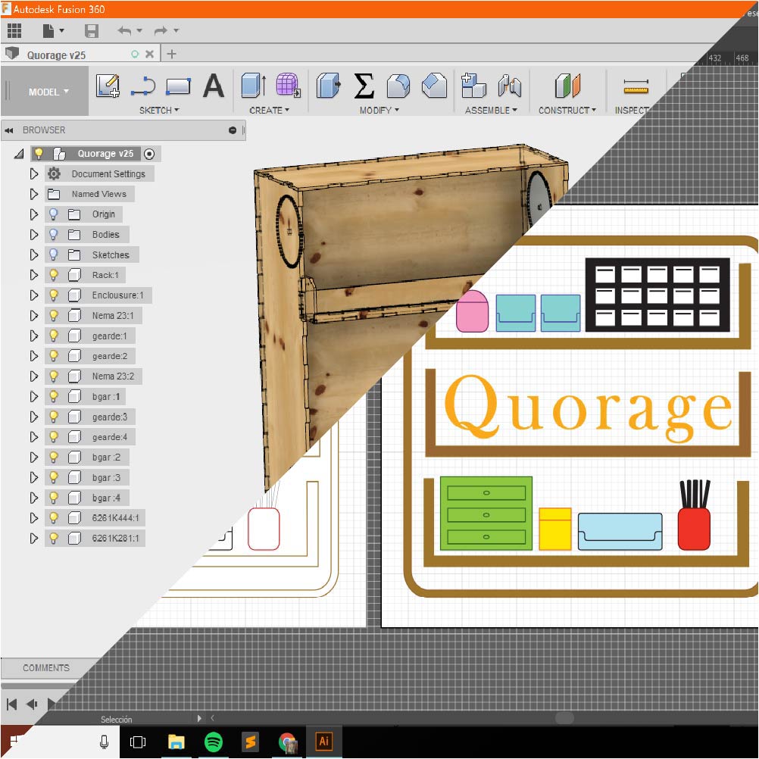Toggle visibility of Origin folder
The width and height of the screenshot is (759, 759).
(x=54, y=214)
